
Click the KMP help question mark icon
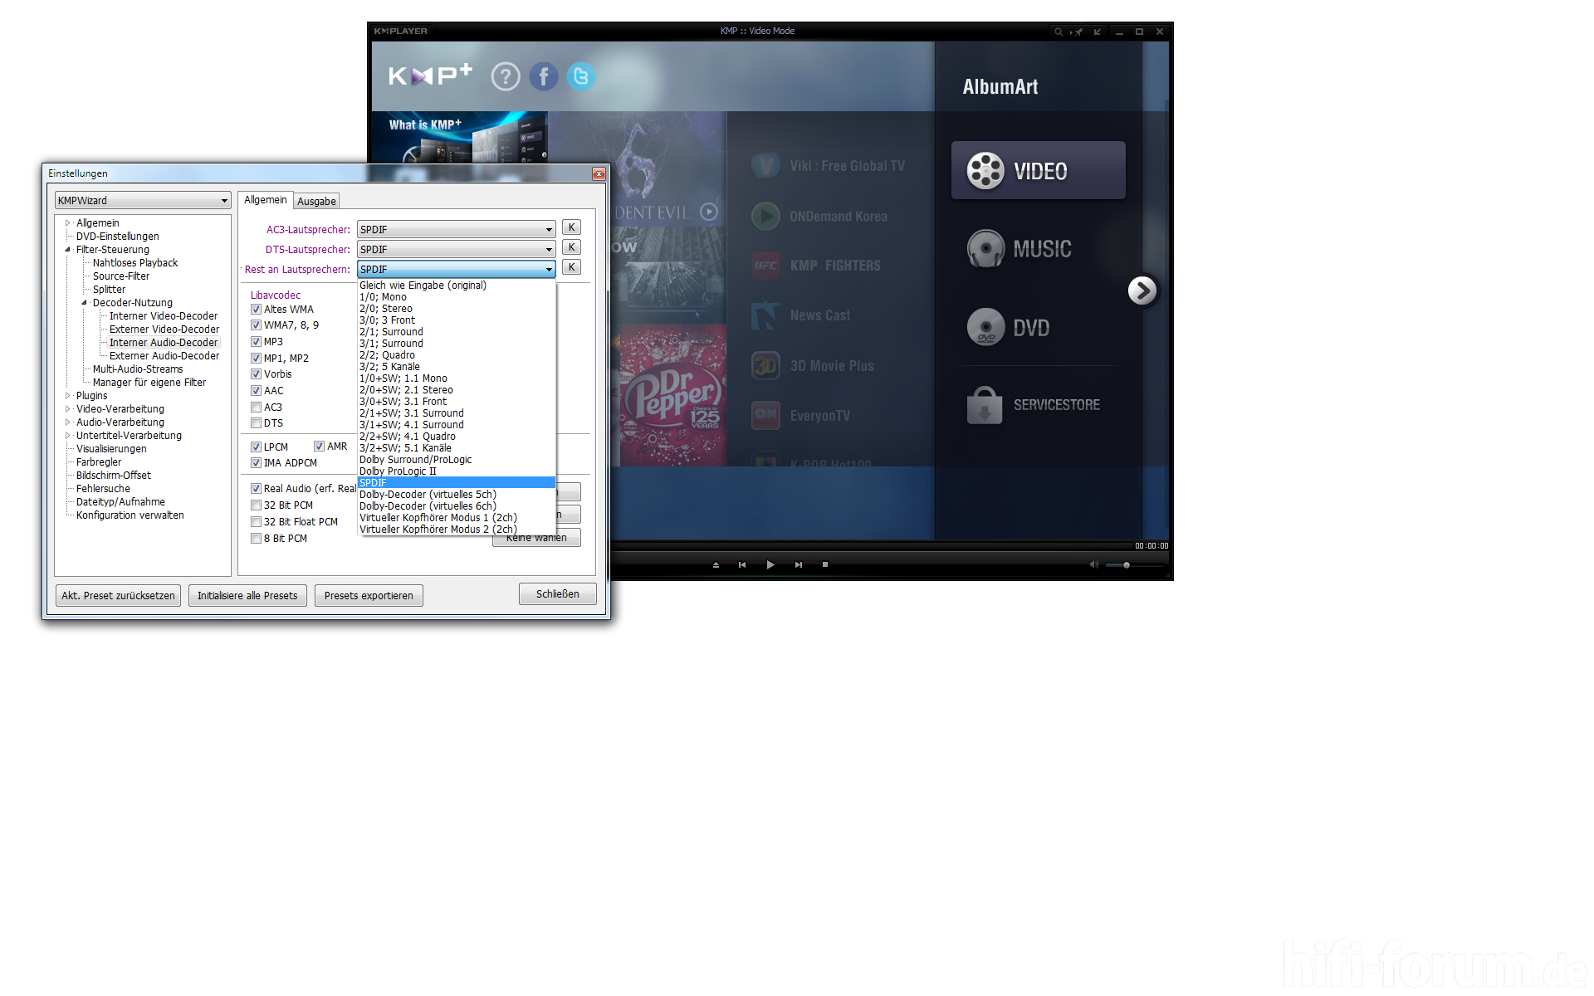506,76
